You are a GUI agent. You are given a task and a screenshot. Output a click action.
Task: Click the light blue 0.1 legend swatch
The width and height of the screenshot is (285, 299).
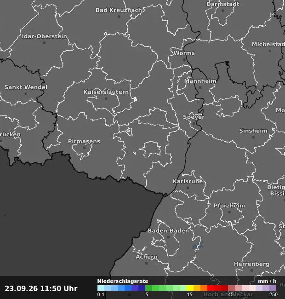(101, 288)
